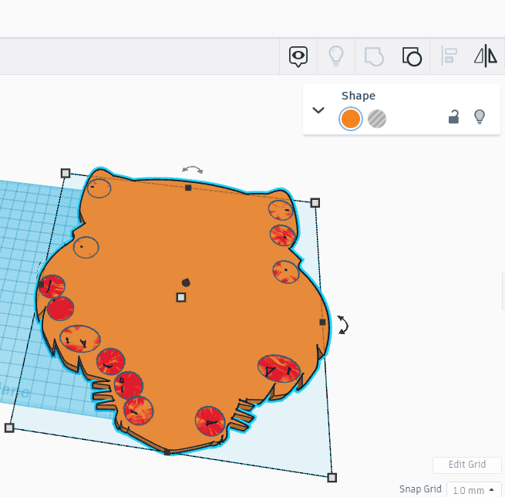
Task: Click the Align toolbar icon
Action: click(x=449, y=56)
